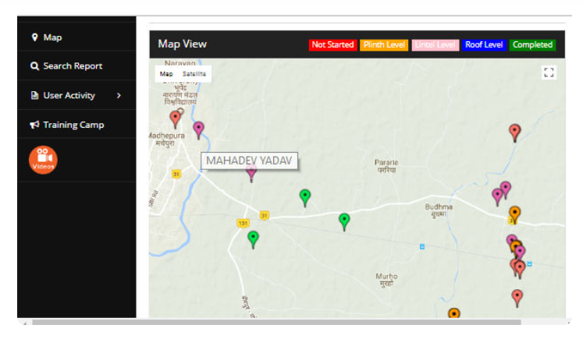Viewport: 583px width, 339px height.
Task: Click the MAHADEV YADAV tooltip label
Action: point(249,161)
